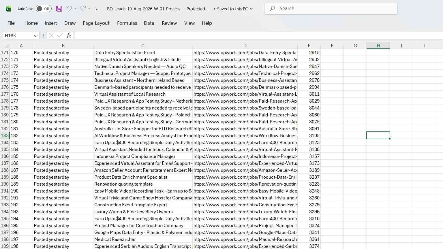The image size is (443, 249).
Task: Expand the Undo history dropdown arrow
Action: [x=75, y=9]
